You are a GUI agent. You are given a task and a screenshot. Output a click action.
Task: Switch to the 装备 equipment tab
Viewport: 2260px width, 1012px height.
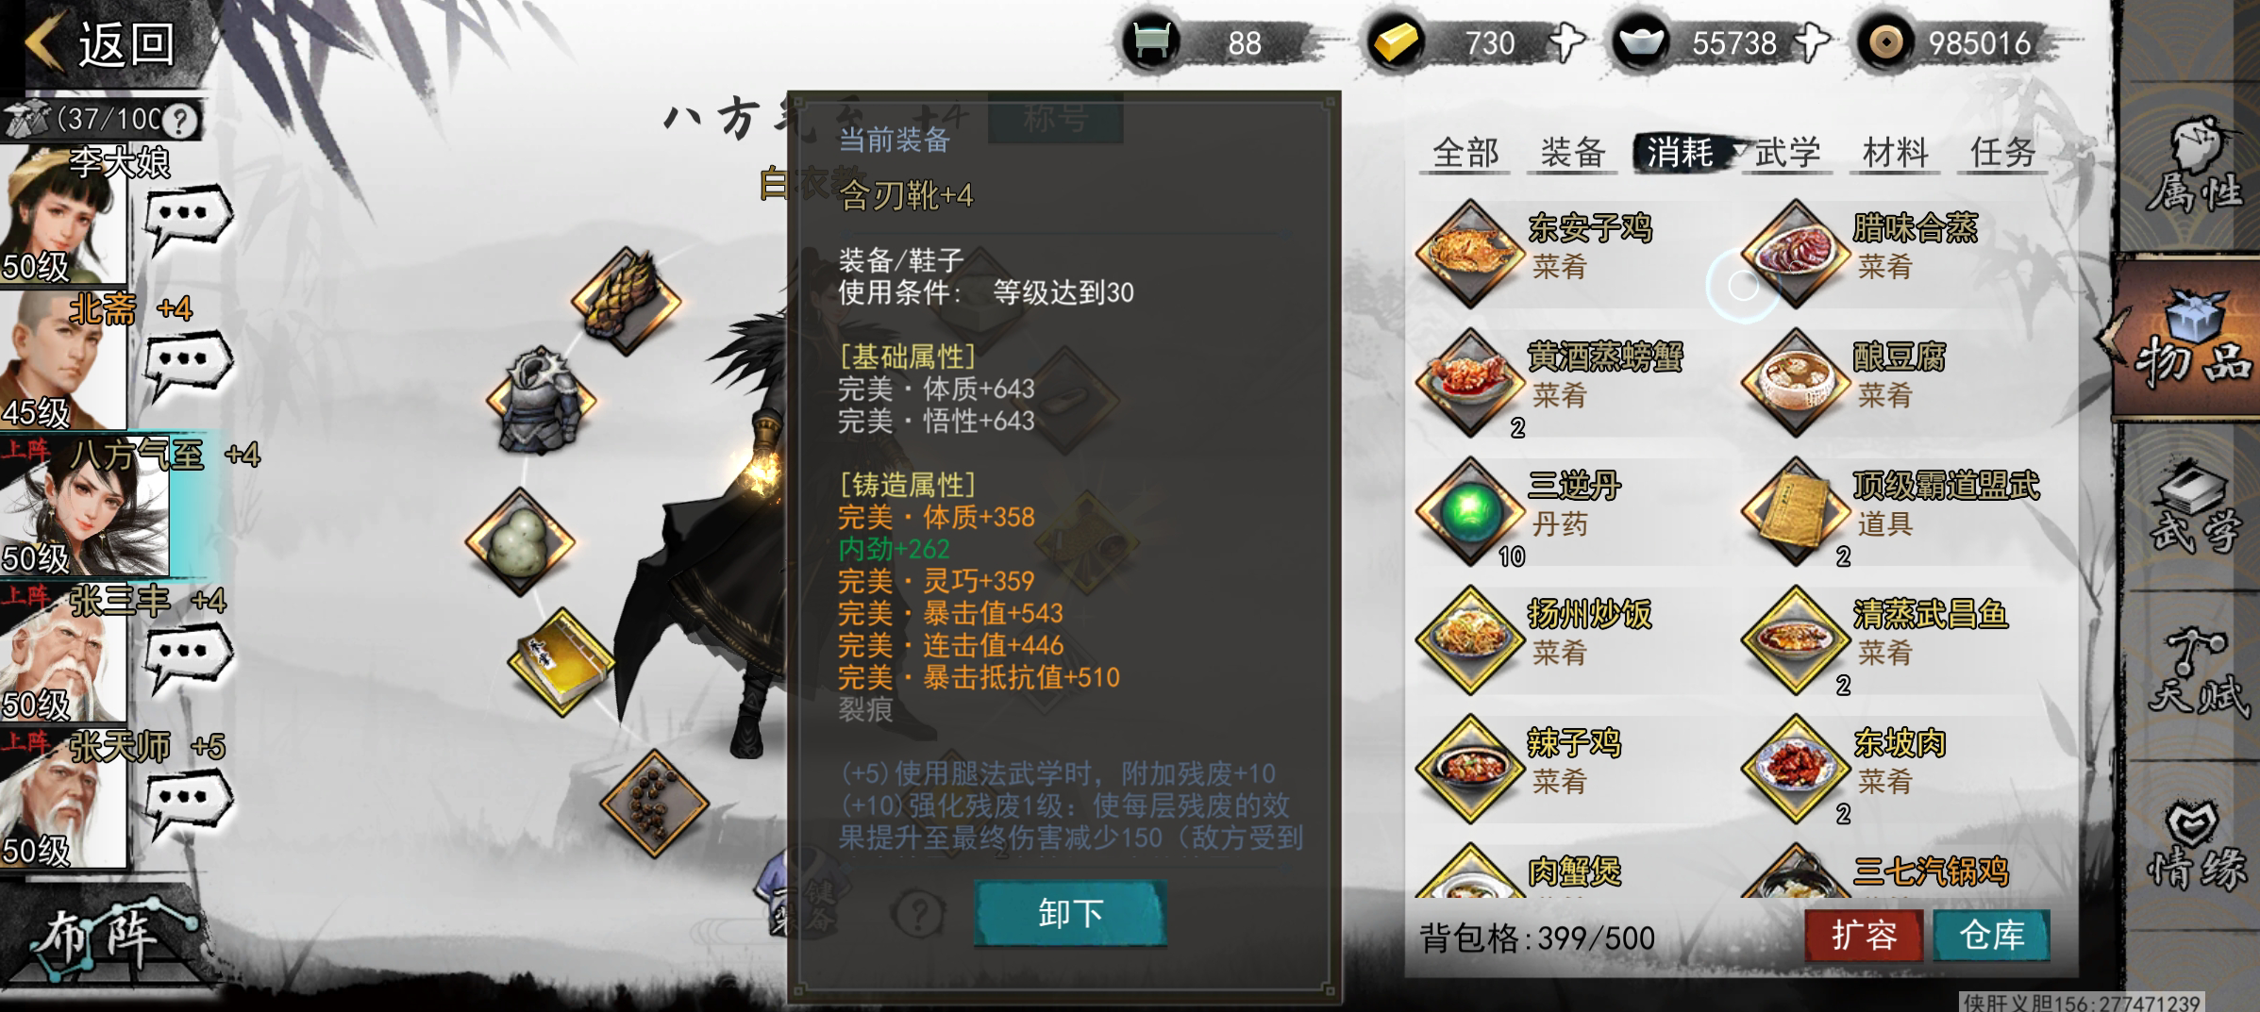click(x=1572, y=152)
